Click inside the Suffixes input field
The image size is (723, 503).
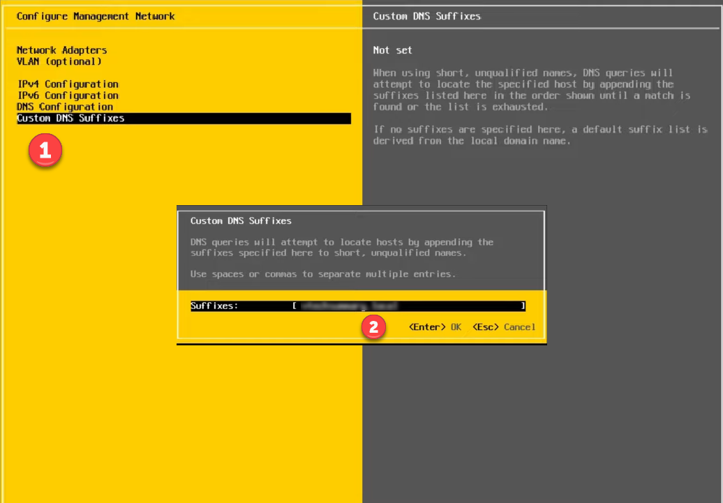pyautogui.click(x=408, y=306)
